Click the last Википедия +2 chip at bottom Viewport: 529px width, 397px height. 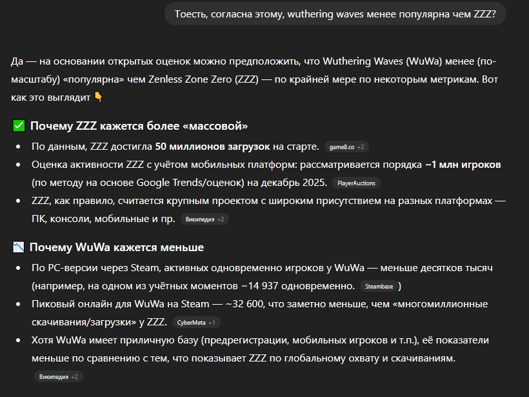click(x=58, y=377)
